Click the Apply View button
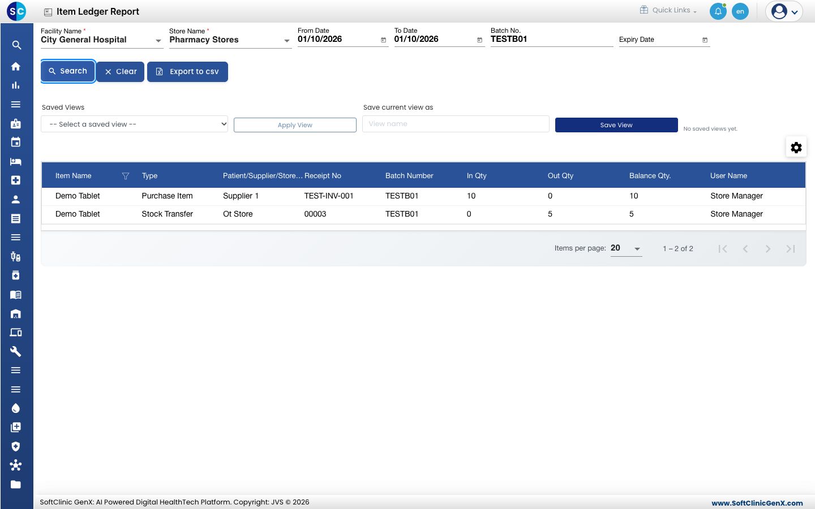Screen dimensions: 815x509 (295, 125)
